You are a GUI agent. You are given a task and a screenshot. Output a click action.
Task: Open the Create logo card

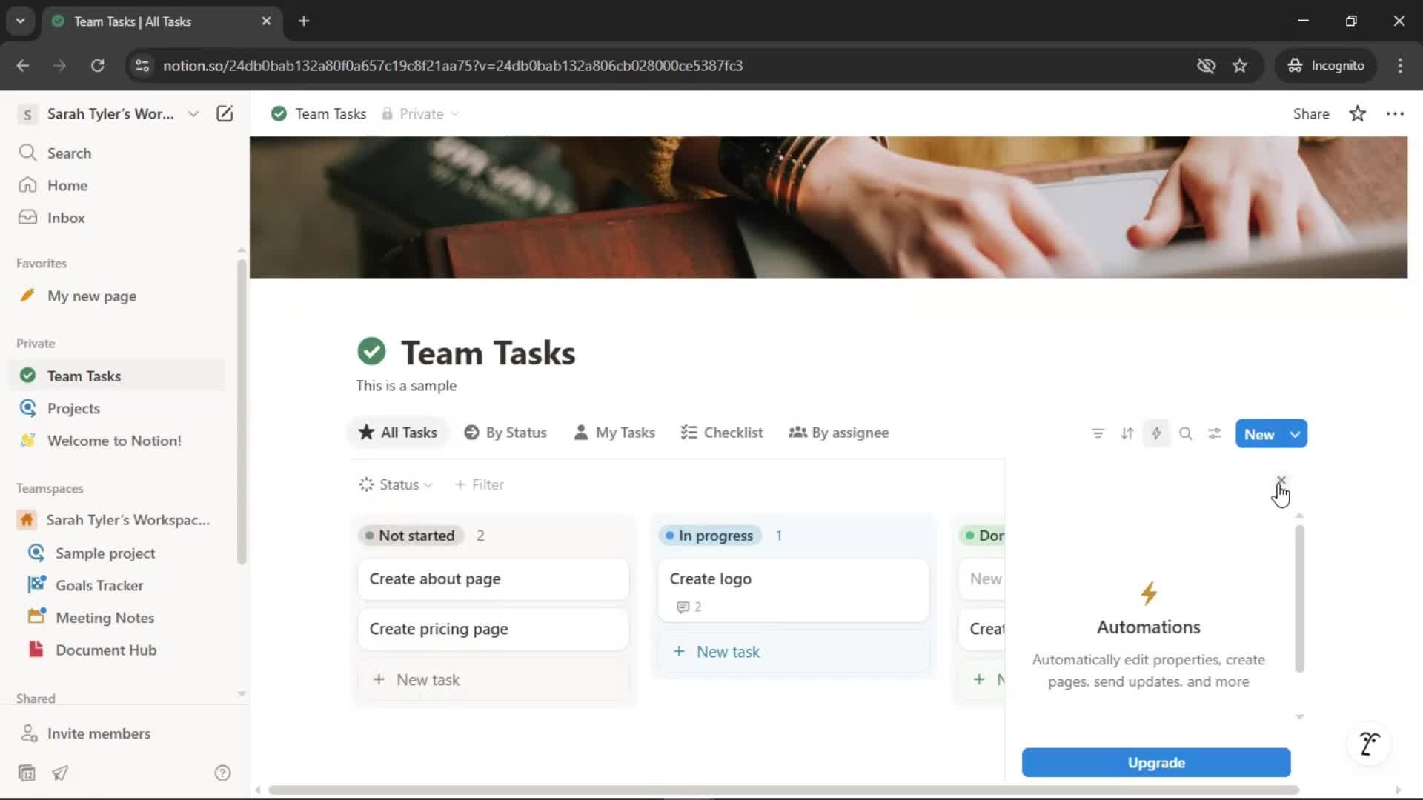pyautogui.click(x=794, y=590)
